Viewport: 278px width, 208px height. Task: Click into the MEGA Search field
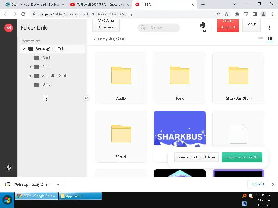pyautogui.click(x=159, y=28)
